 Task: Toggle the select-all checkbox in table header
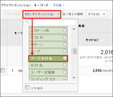pos(3,33)
